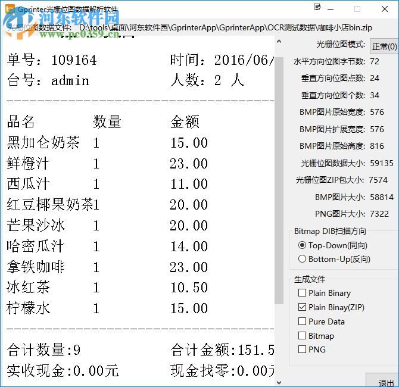Click the Gprinter app icon in title bar
This screenshot has width=399, height=387.
tap(10, 9)
